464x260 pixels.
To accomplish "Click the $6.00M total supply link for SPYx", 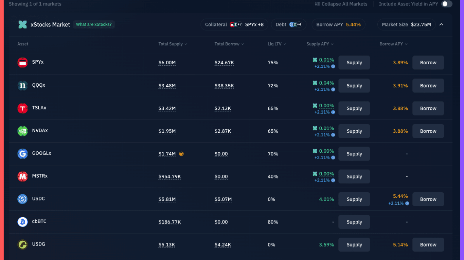I will click(x=167, y=62).
